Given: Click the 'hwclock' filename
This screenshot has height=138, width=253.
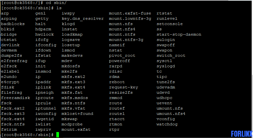Looking at the screenshot, I should pyautogui.click(x=44, y=34).
